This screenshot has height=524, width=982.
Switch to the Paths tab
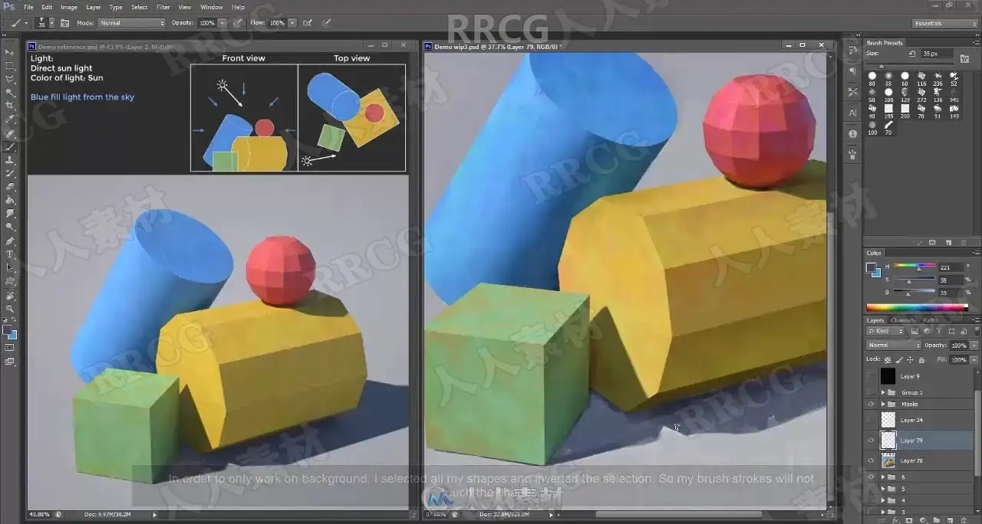(x=930, y=320)
